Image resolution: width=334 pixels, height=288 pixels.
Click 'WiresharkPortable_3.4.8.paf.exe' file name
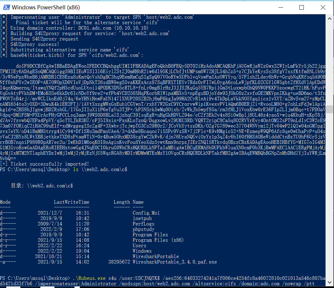175,262
